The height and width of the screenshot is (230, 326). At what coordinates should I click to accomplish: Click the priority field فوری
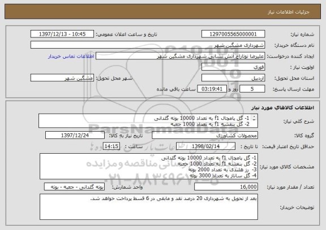click(233, 67)
